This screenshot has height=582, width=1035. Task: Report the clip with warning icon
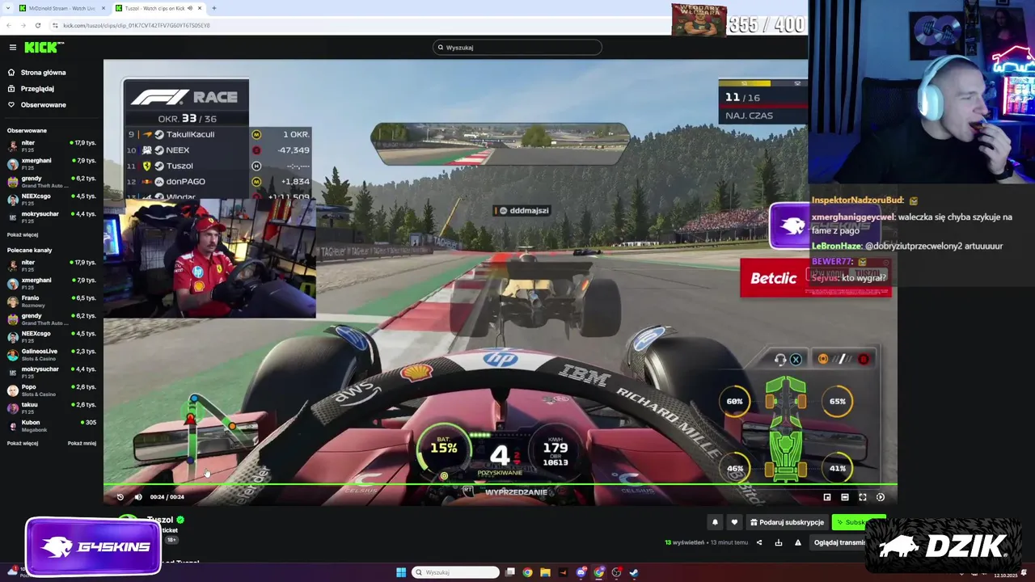[798, 542]
